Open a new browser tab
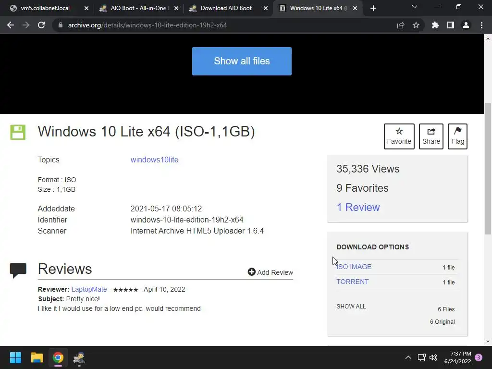This screenshot has height=369, width=492. click(373, 8)
